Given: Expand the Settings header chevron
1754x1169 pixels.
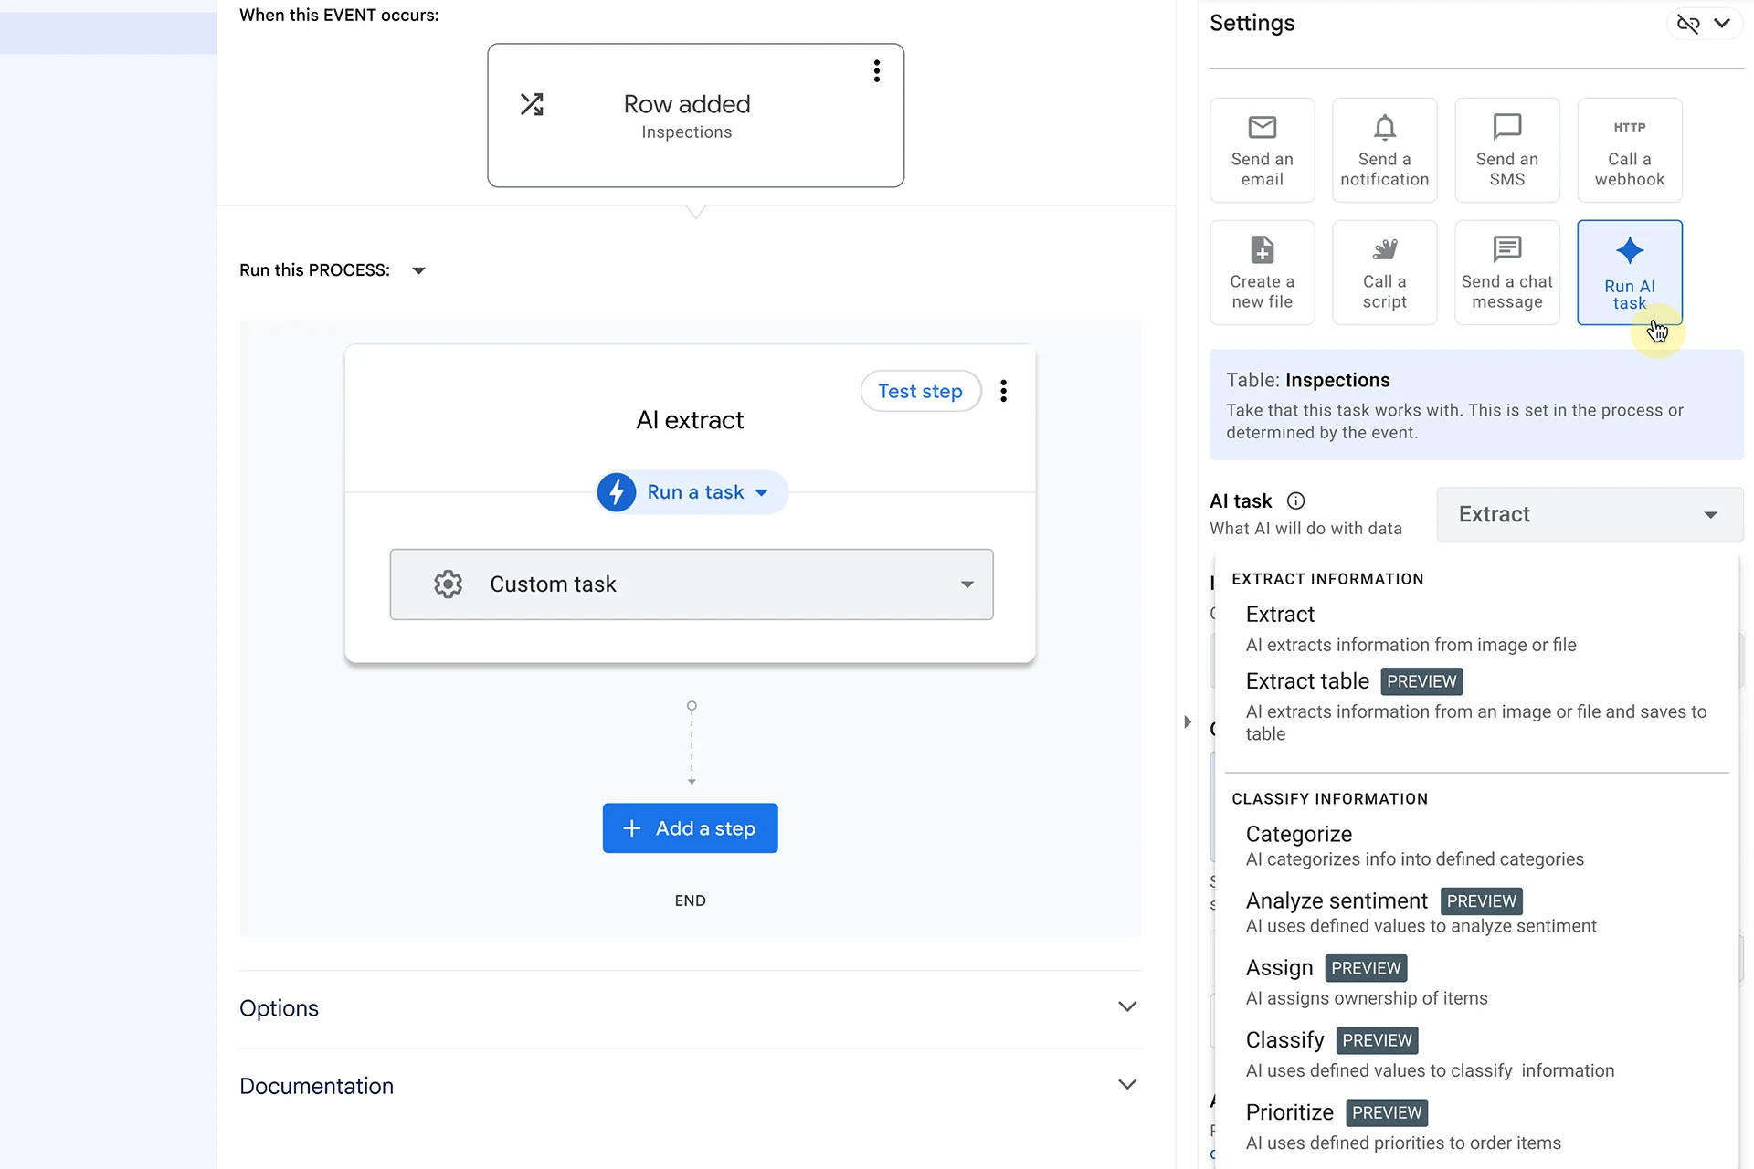Looking at the screenshot, I should point(1721,24).
